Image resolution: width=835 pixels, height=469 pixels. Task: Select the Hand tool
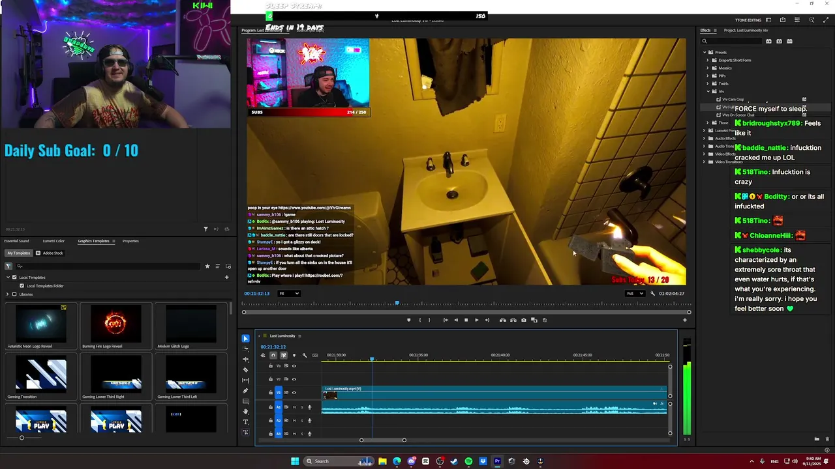[x=245, y=412]
